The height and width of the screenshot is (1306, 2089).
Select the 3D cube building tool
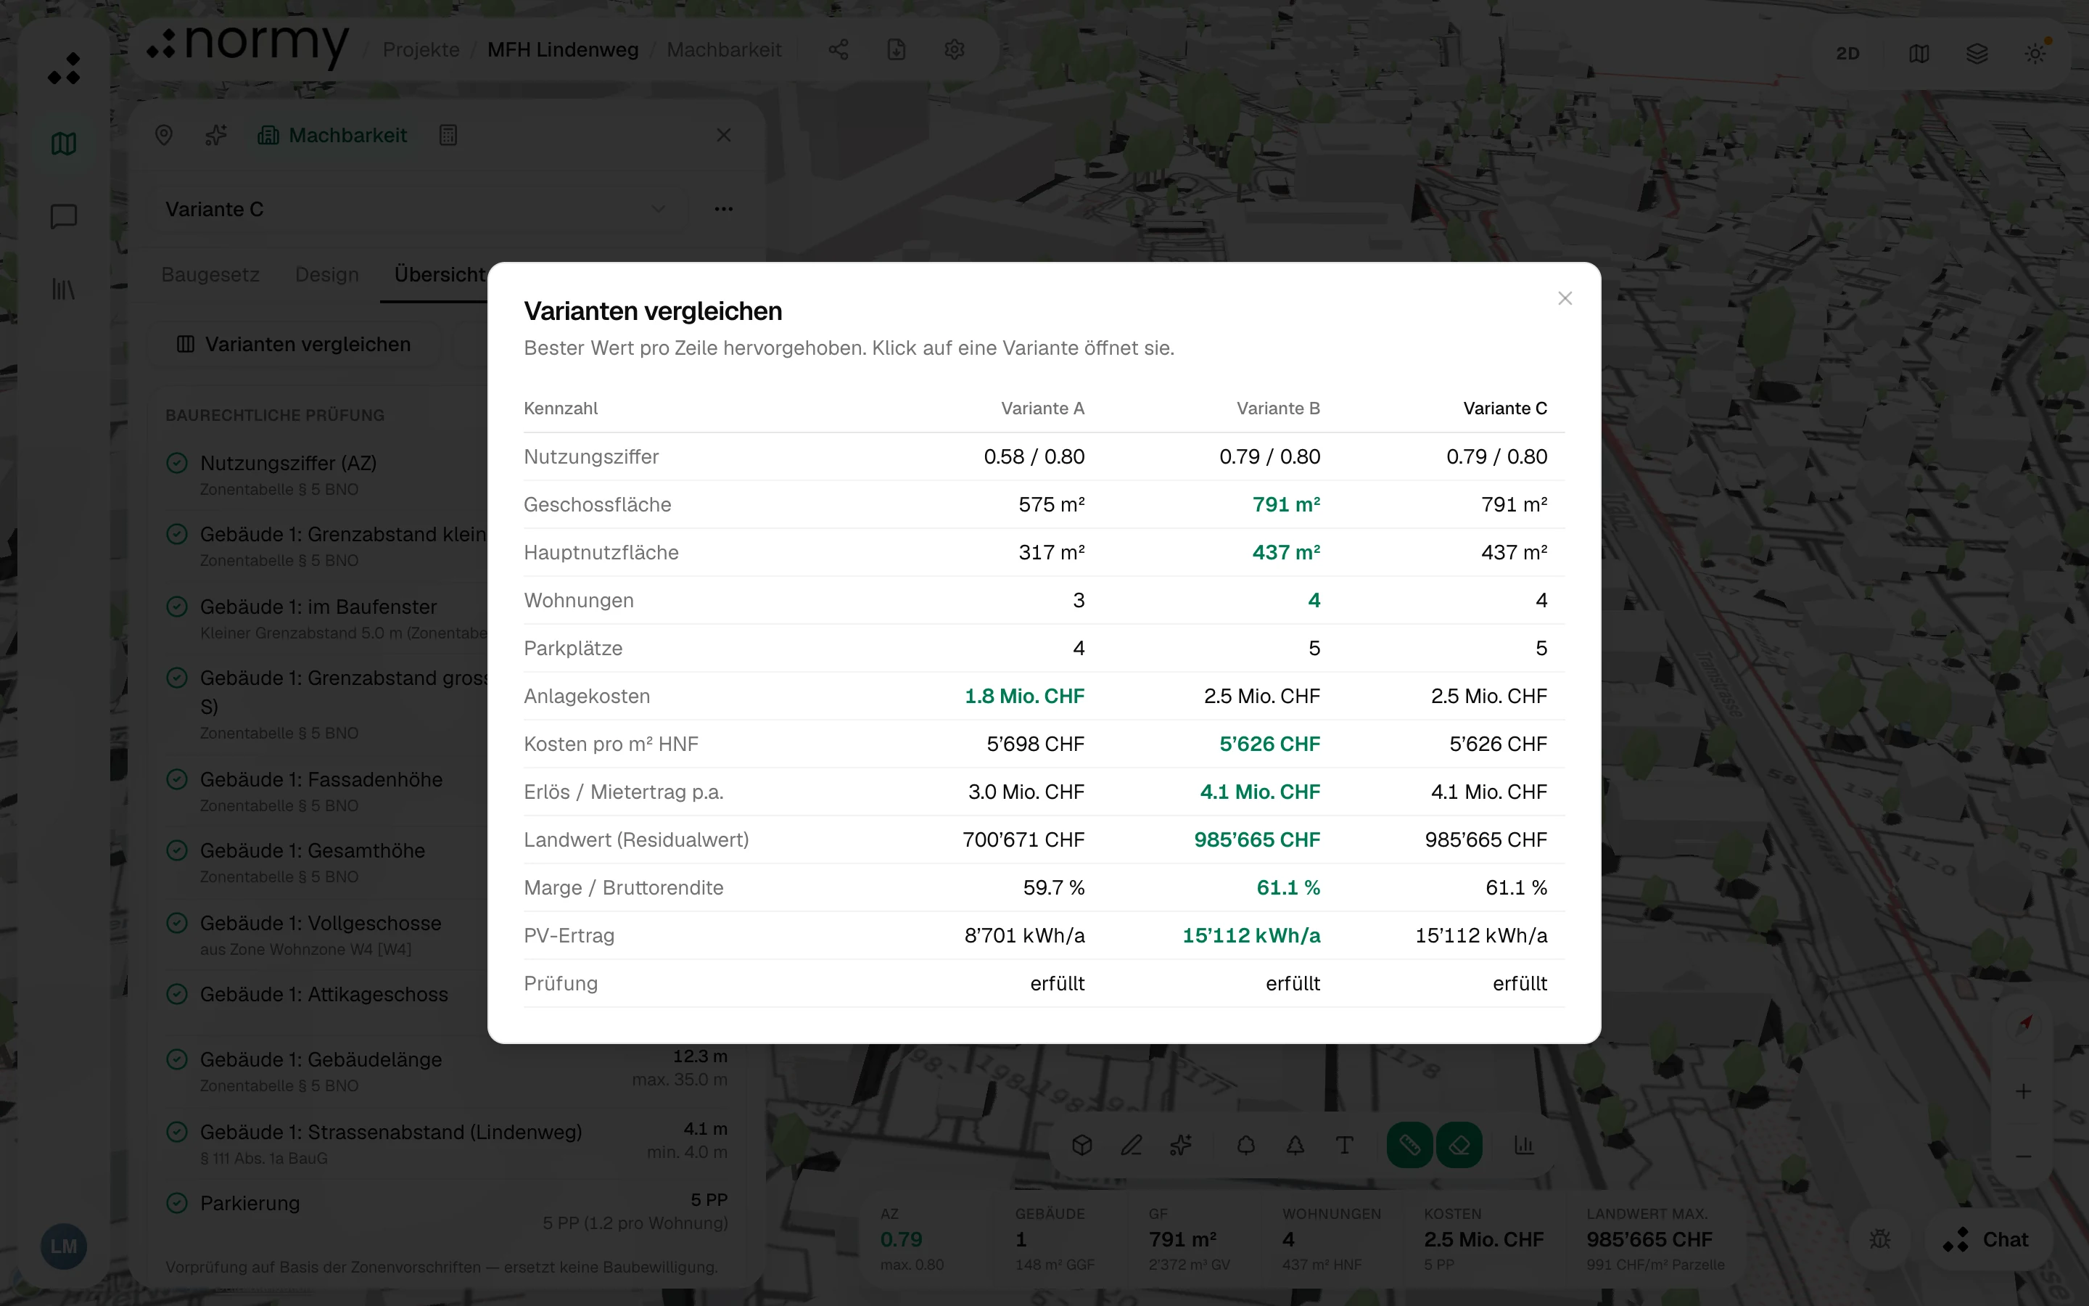[x=1081, y=1146]
